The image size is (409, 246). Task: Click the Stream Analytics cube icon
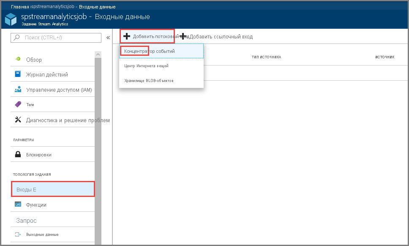click(x=11, y=19)
